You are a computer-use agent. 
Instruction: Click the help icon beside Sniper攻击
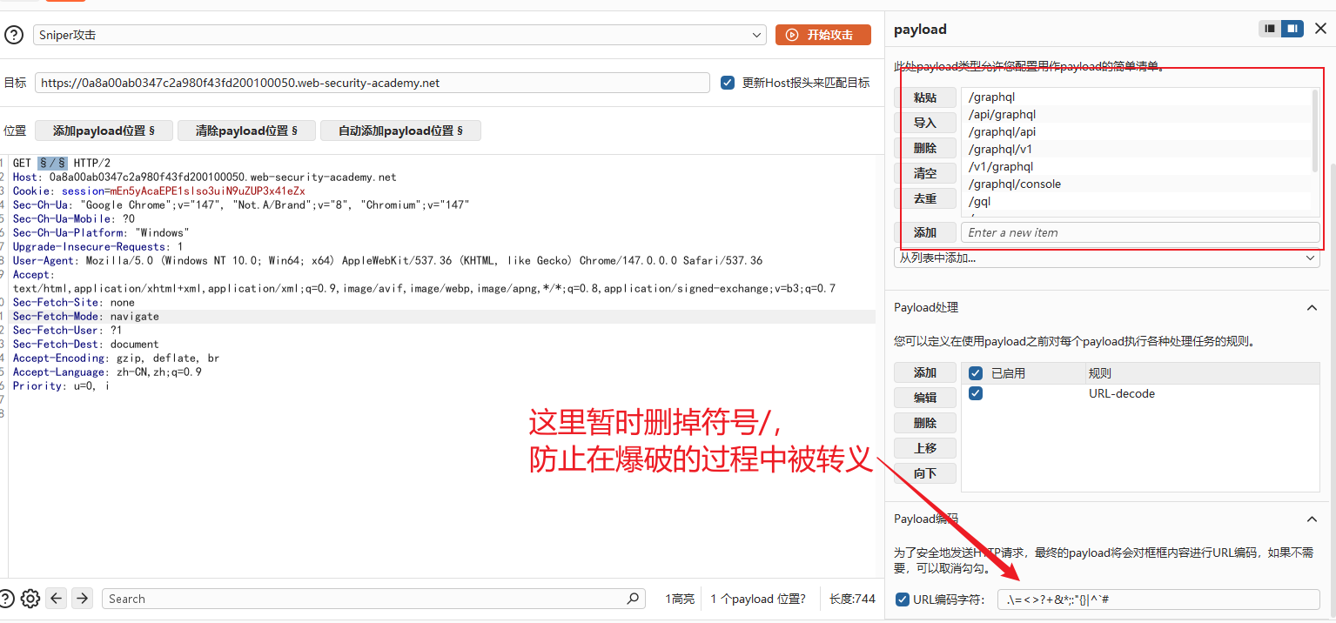click(14, 35)
